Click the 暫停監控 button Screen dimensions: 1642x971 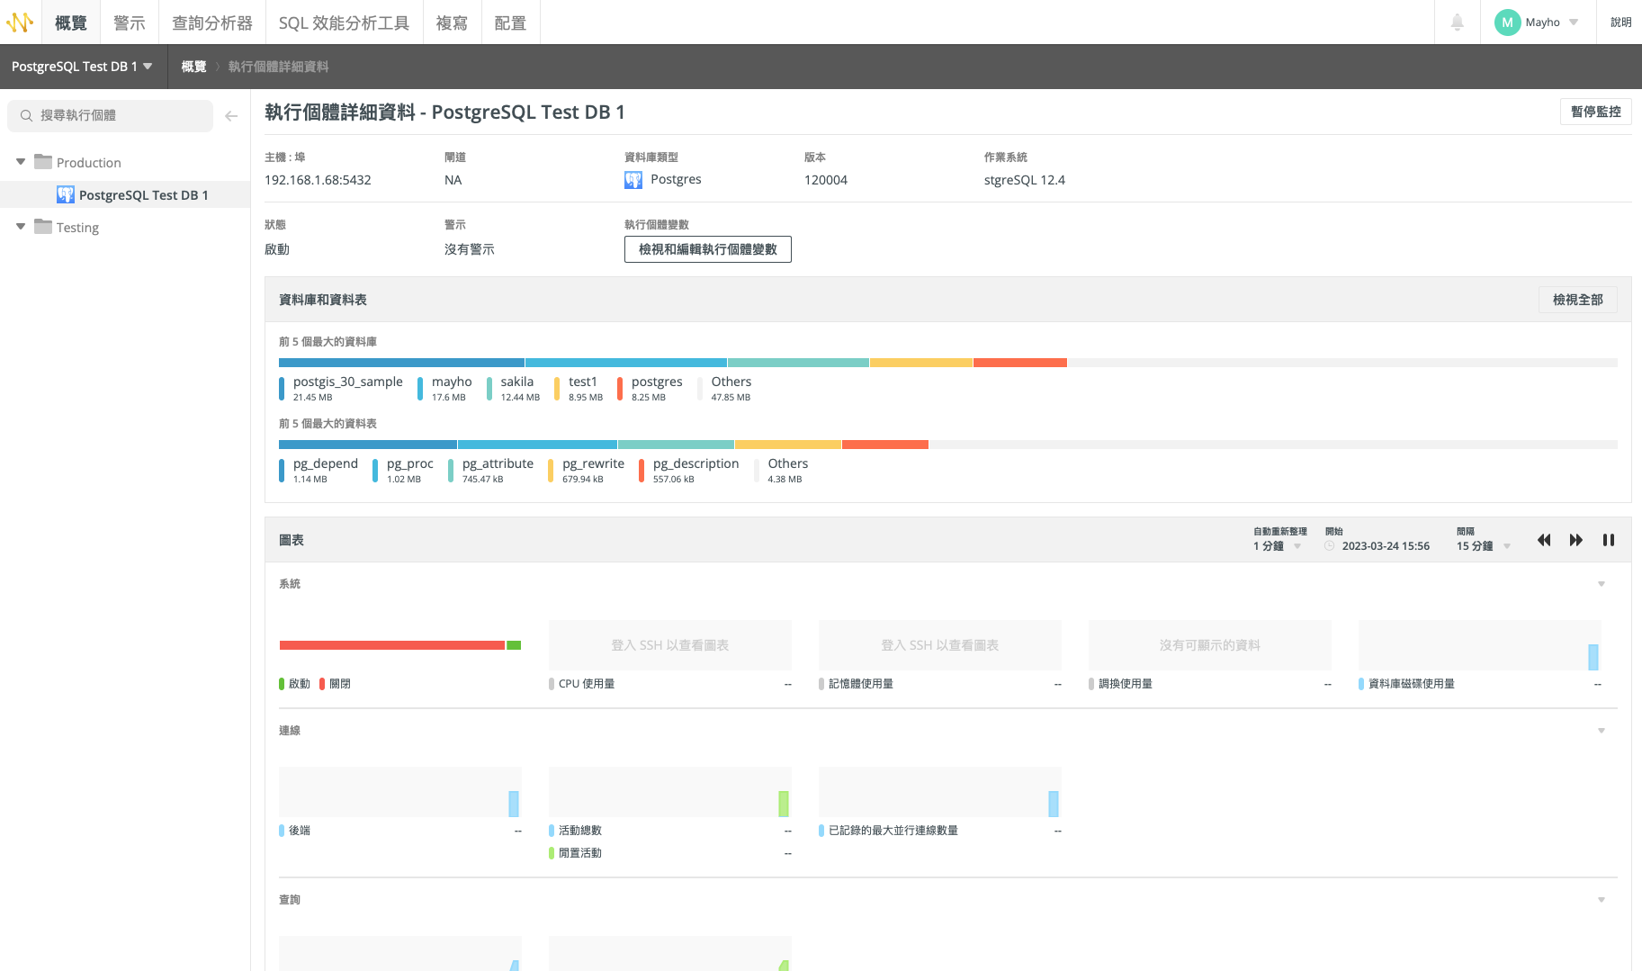(x=1595, y=111)
